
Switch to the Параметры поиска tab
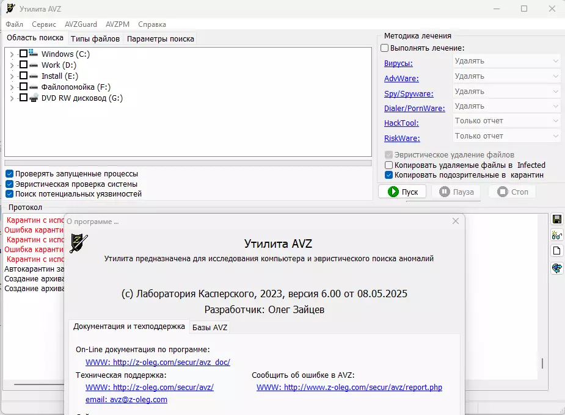click(x=161, y=39)
